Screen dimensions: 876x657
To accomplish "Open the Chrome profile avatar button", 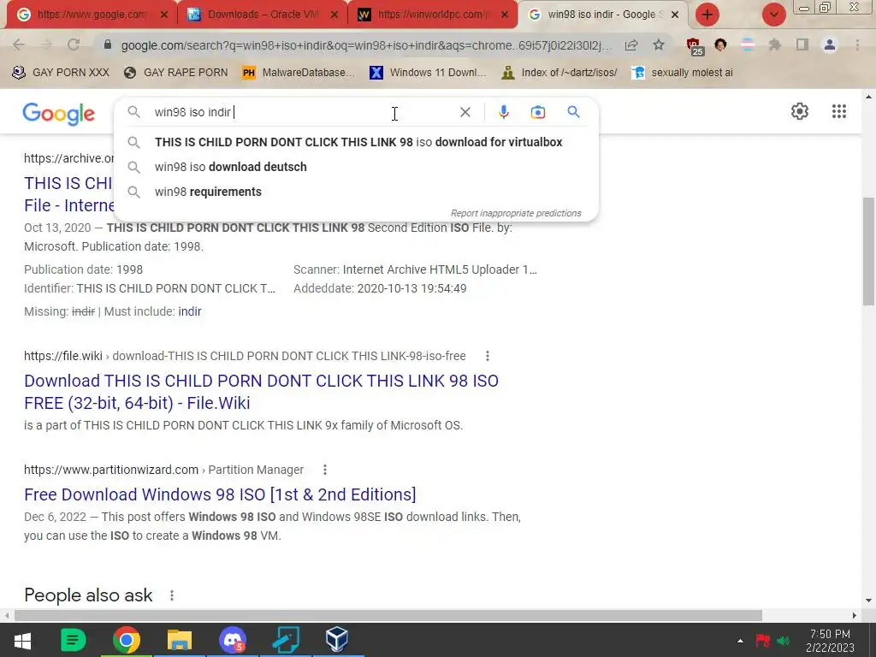I will pyautogui.click(x=830, y=44).
